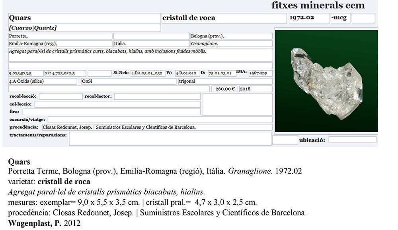Click the mineral name field 'Quars'
This screenshot has width=398, height=230.
84,18
